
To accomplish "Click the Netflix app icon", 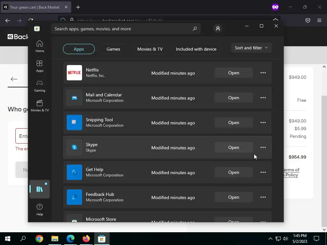I will coord(74,73).
